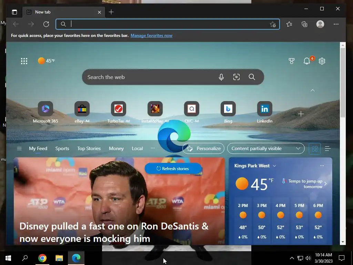Show more feed categories ellipsis

153,148
